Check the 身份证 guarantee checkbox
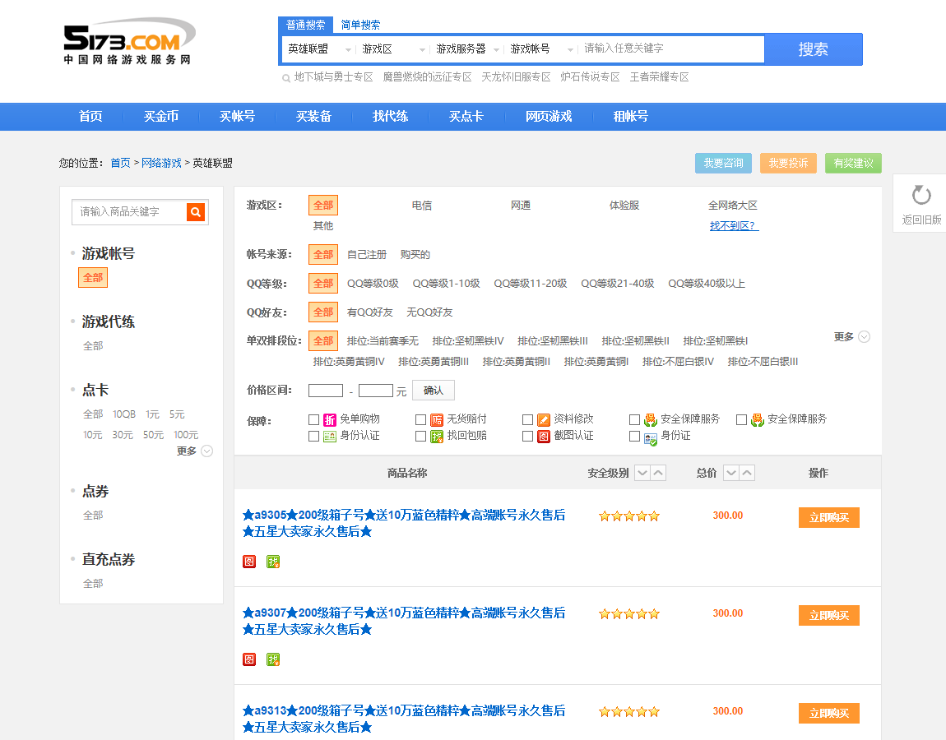The image size is (946, 740). pos(635,436)
